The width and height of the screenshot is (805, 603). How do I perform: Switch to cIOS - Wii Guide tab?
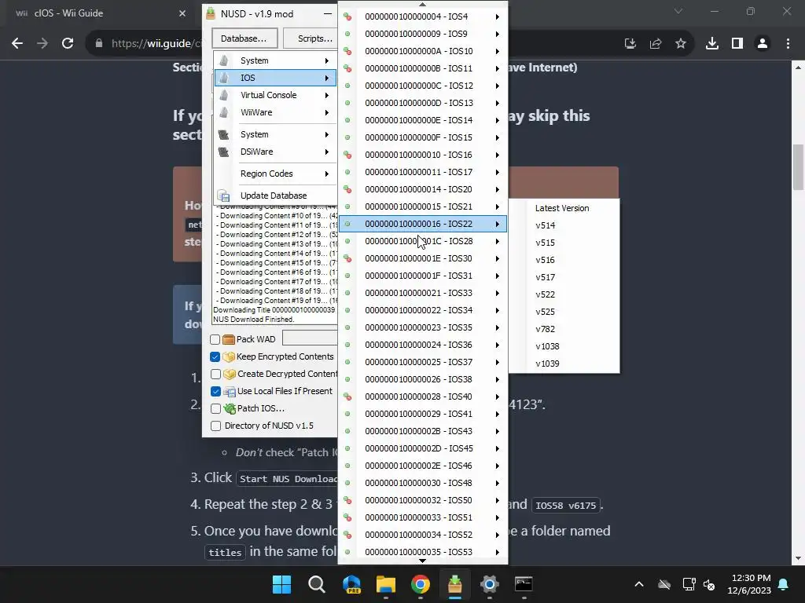[x=69, y=13]
